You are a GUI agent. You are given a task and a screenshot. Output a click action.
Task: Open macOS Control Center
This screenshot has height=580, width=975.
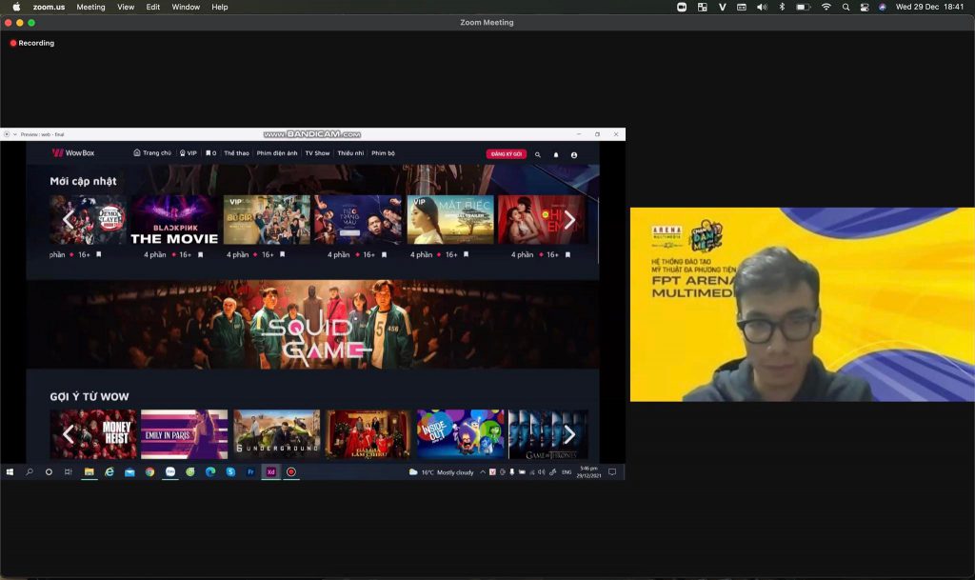(x=865, y=7)
